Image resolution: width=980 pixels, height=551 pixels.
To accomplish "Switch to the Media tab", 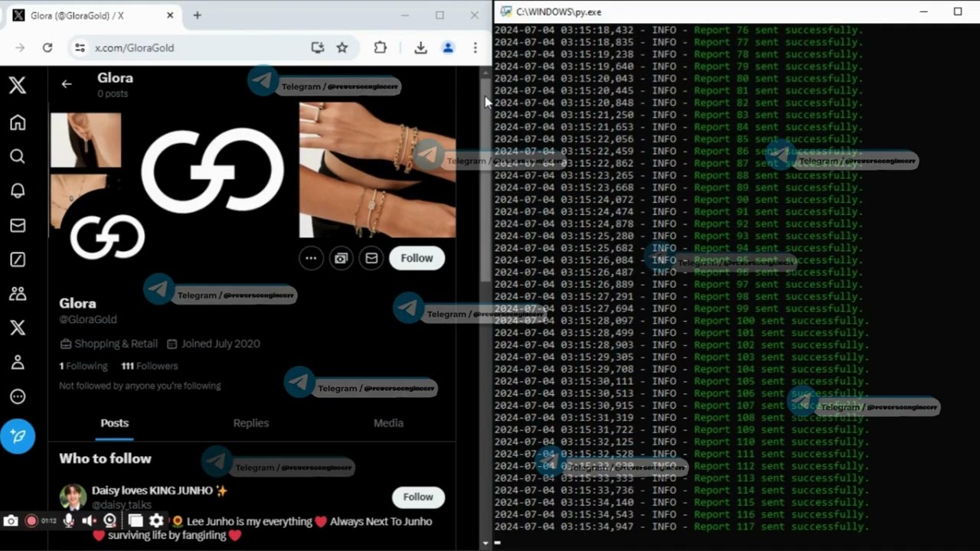I will pos(388,423).
